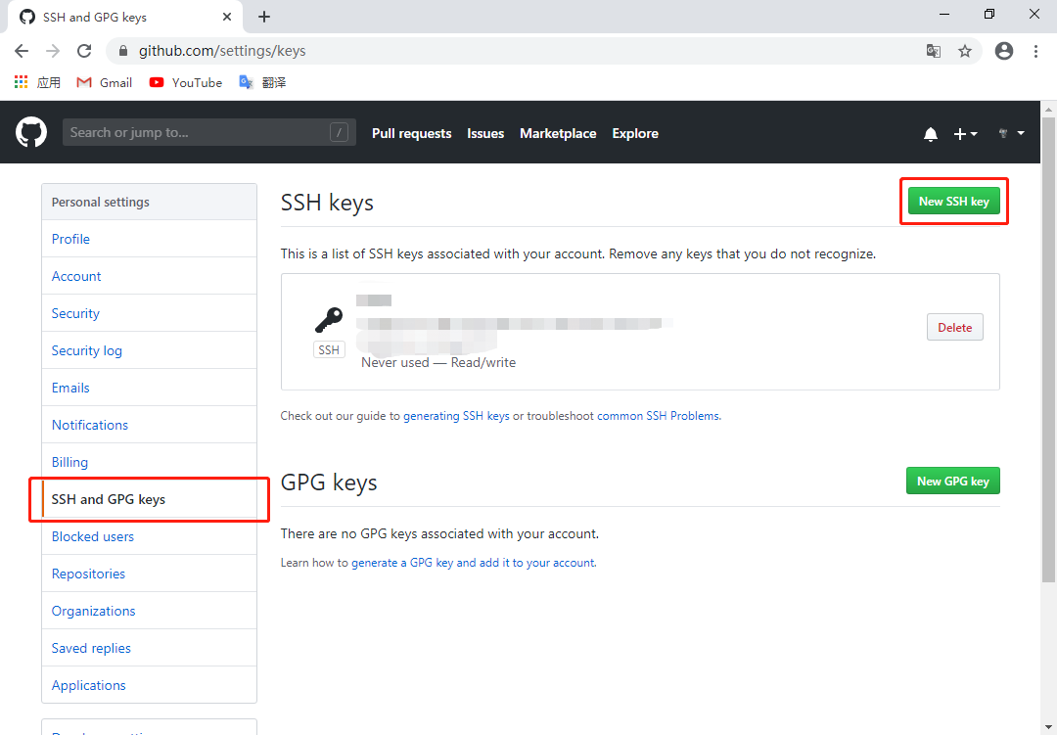This screenshot has height=735, width=1057.
Task: Expand the user avatar dropdown
Action: [x=1011, y=133]
